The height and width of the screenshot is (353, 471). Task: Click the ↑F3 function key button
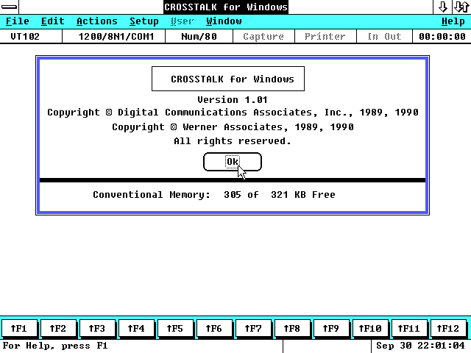97,328
